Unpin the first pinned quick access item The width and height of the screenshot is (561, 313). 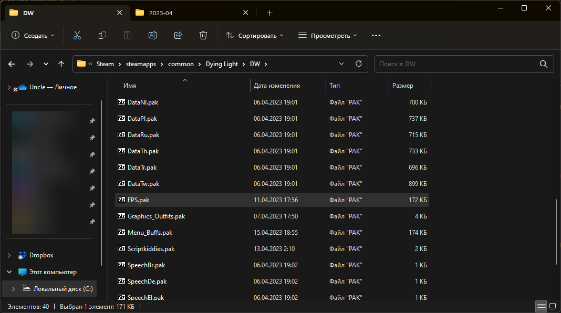(x=92, y=121)
